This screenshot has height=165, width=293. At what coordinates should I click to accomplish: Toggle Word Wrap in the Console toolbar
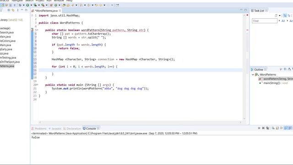click(282, 128)
